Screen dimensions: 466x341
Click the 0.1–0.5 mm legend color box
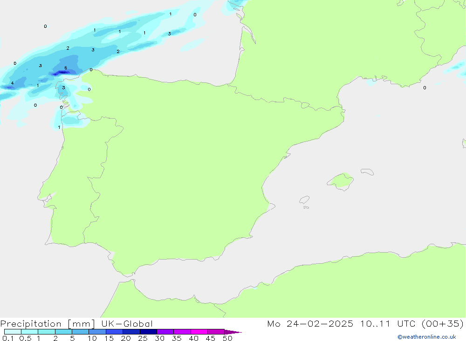tap(13, 332)
